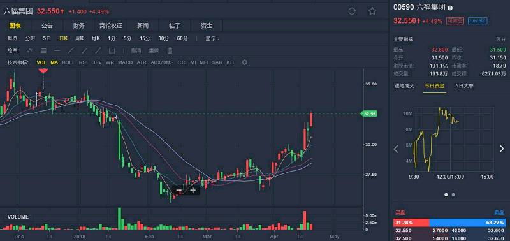Toggle the MA indicator
The width and height of the screenshot is (510, 241).
coord(54,62)
